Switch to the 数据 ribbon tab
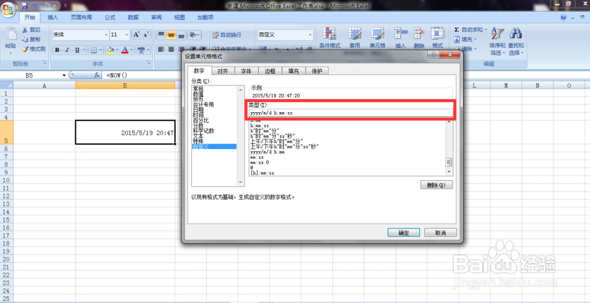Screen dimensions: 590x303 click(133, 17)
